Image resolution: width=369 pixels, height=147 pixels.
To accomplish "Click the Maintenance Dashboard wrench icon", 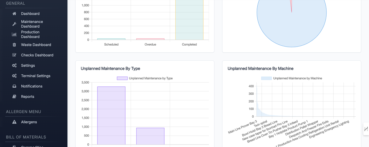I will 14,24.
